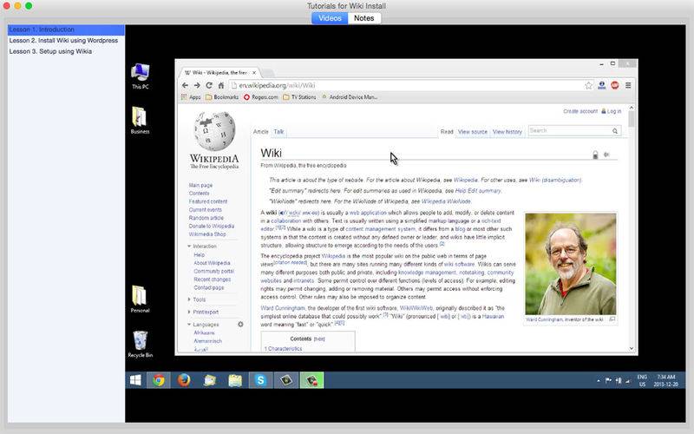Open the Main page sidebar link
This screenshot has height=434, width=694.
200,185
